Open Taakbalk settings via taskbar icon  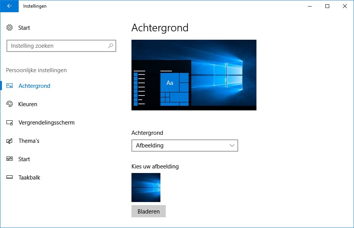click(x=9, y=177)
